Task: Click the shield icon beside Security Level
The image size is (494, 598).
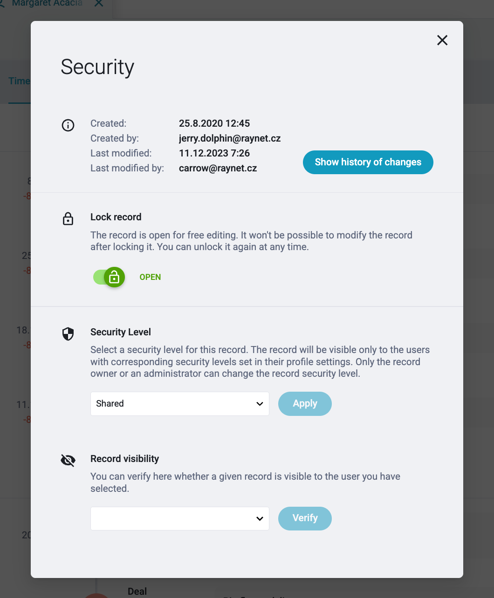Action: tap(68, 334)
